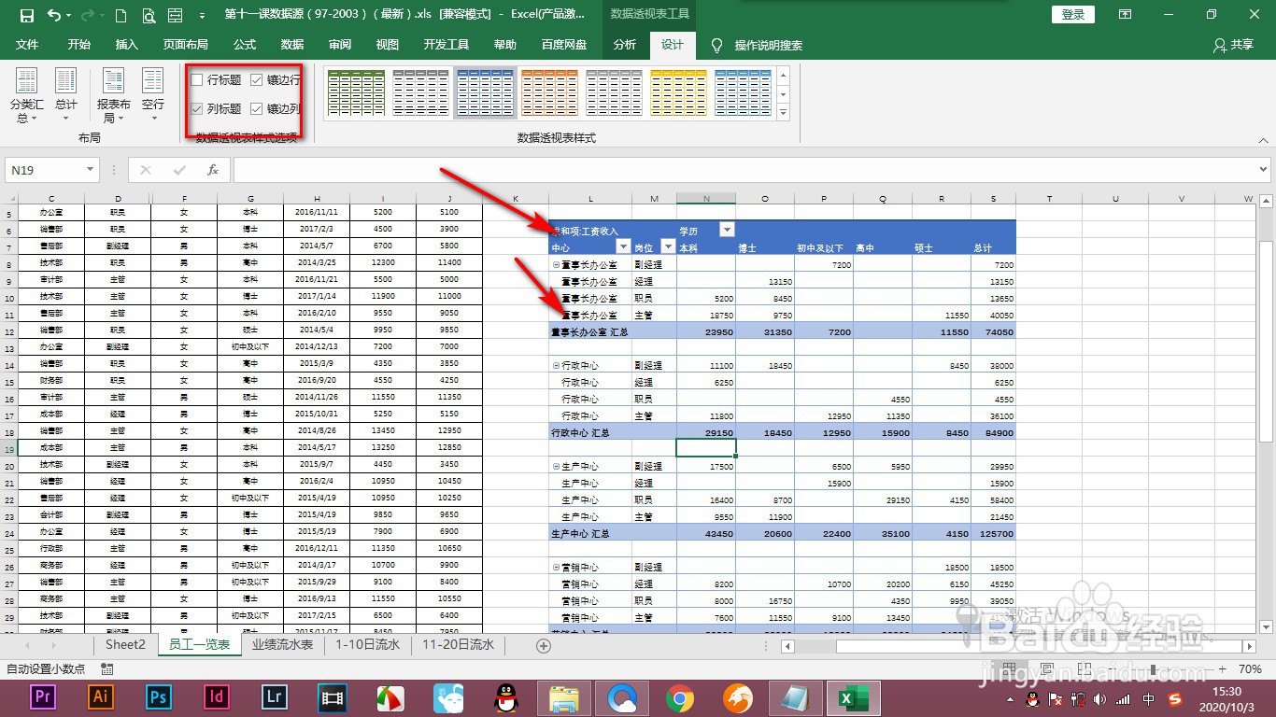
Task: Choose the highlighted blue pivot table style
Action: (485, 93)
